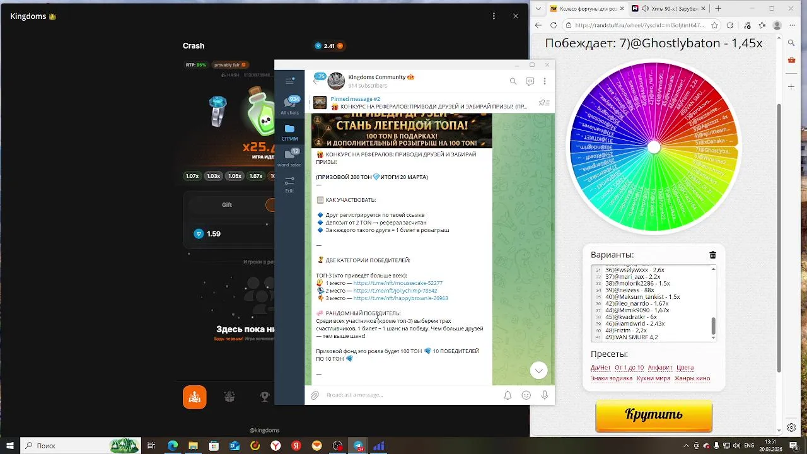This screenshot has height=454, width=807.
Task: Record a voice message in Telegram
Action: (x=545, y=395)
